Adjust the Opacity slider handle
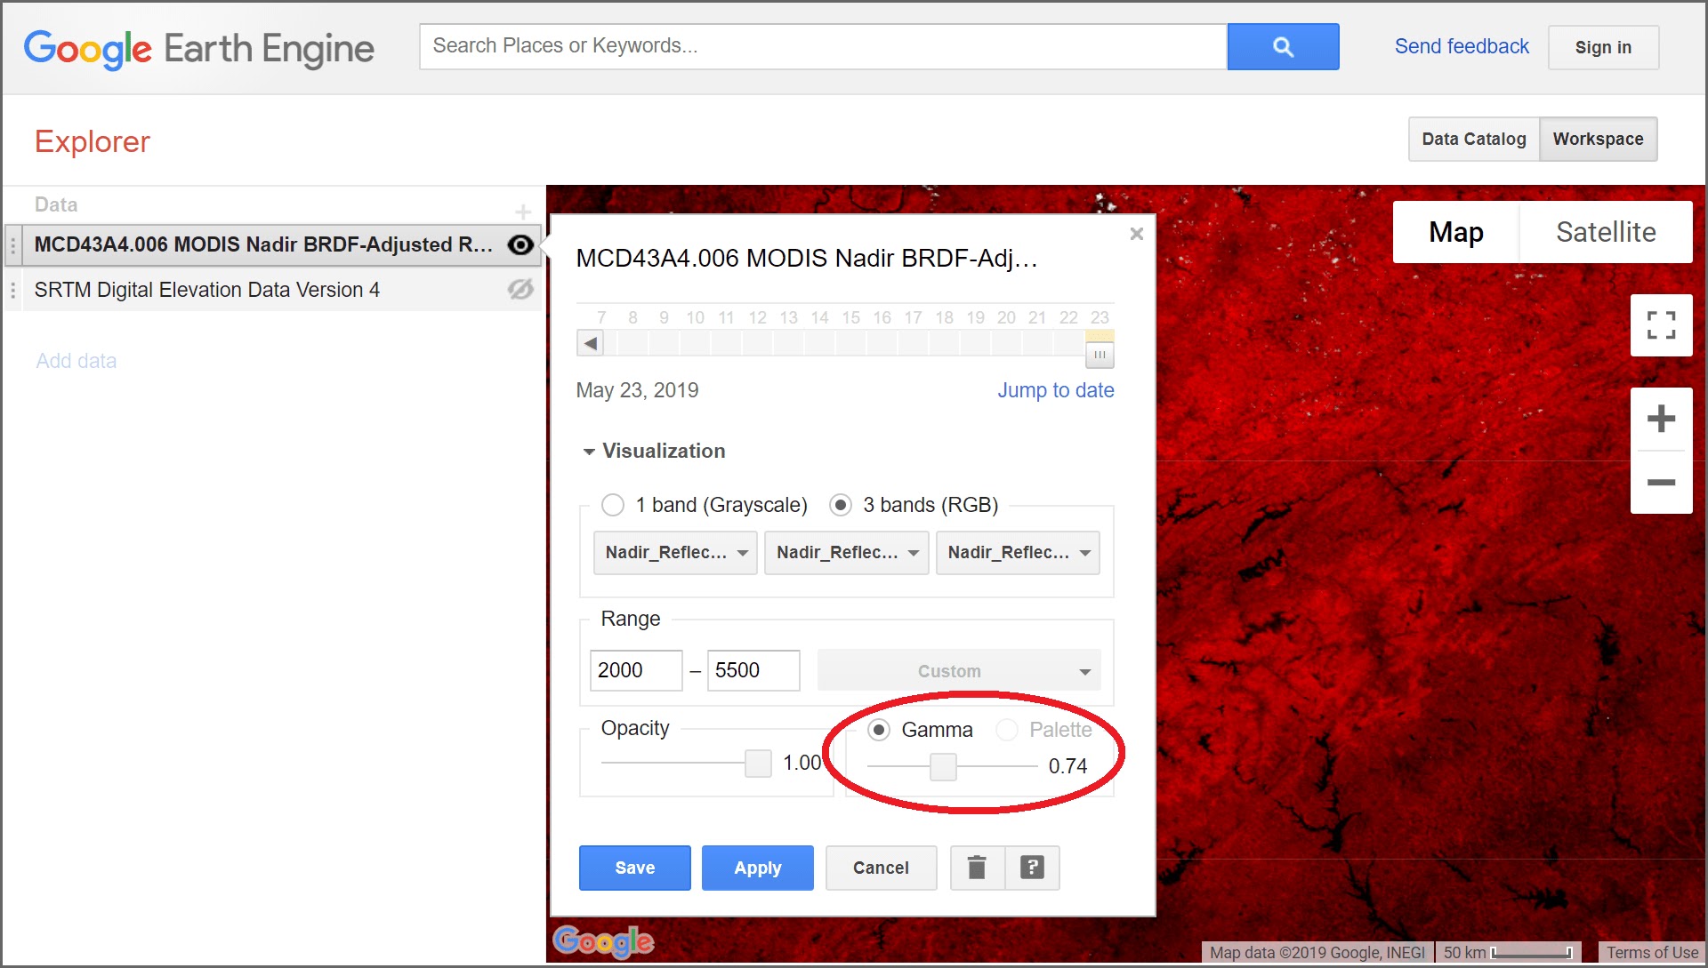Viewport: 1708px width, 968px height. pos(758,763)
